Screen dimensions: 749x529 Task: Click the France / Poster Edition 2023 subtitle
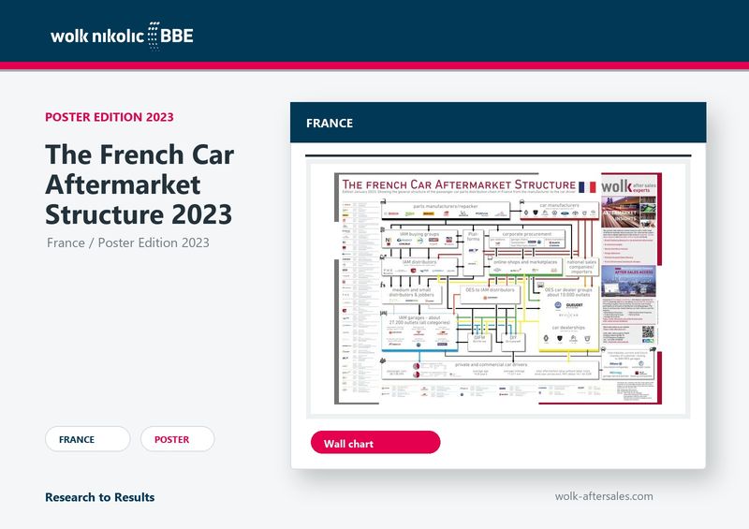pos(128,242)
